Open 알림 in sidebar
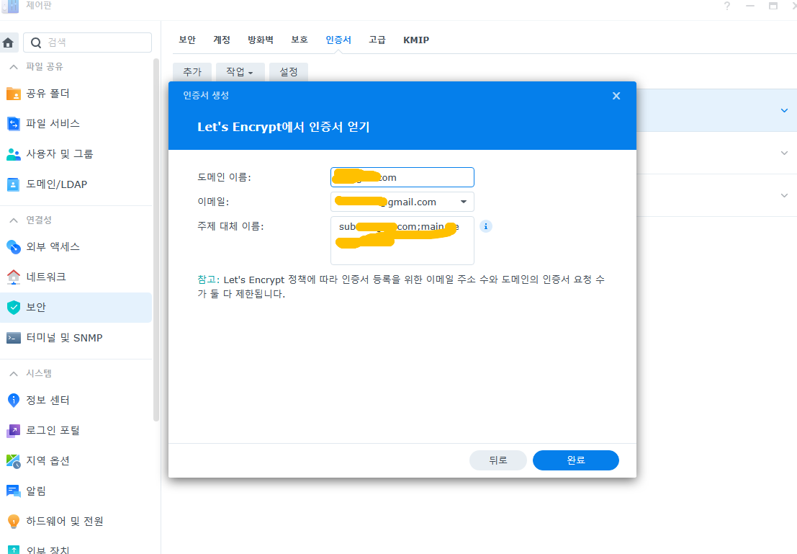The width and height of the screenshot is (797, 554). (76, 491)
